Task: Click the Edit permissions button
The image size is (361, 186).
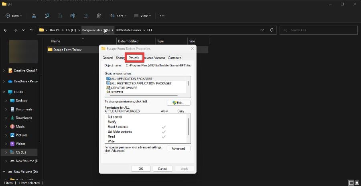Action: (178, 103)
